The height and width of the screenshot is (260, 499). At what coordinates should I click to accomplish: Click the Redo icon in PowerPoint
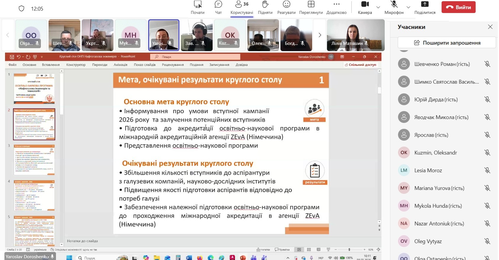(x=28, y=57)
